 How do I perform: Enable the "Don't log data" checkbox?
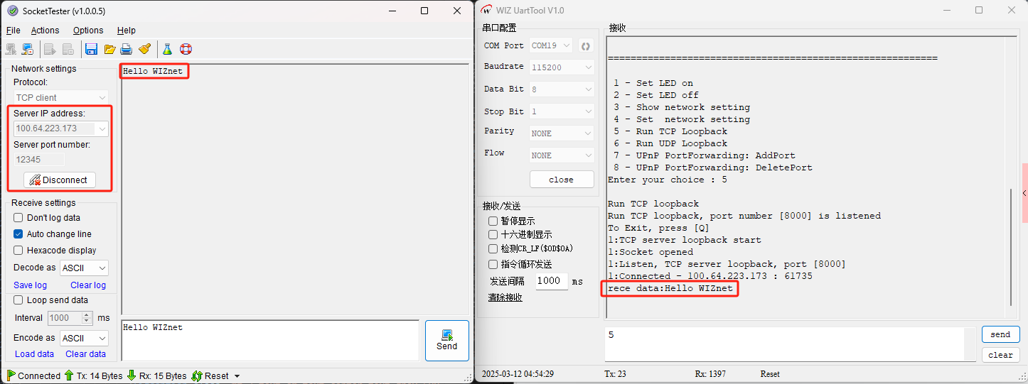[x=18, y=218]
